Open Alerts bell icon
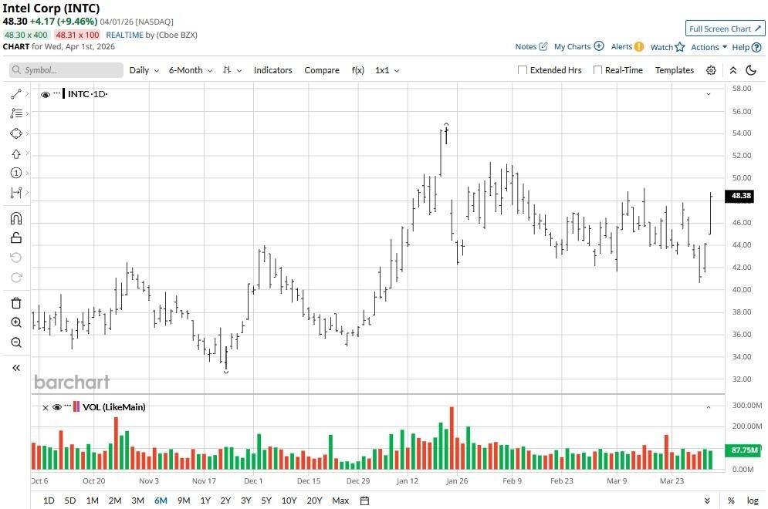The width and height of the screenshot is (768, 509). point(639,46)
